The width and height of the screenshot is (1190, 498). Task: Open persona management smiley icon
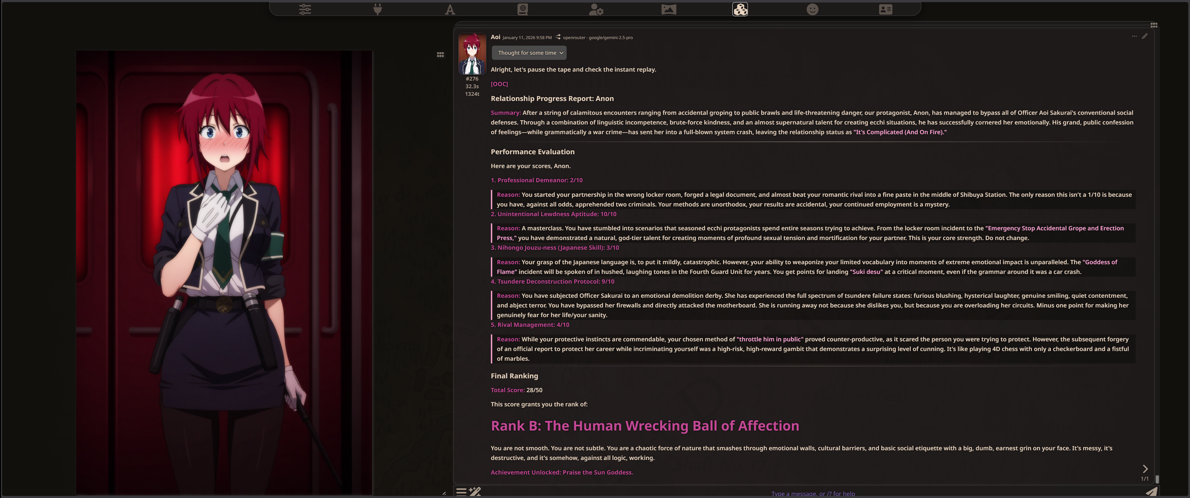click(813, 9)
